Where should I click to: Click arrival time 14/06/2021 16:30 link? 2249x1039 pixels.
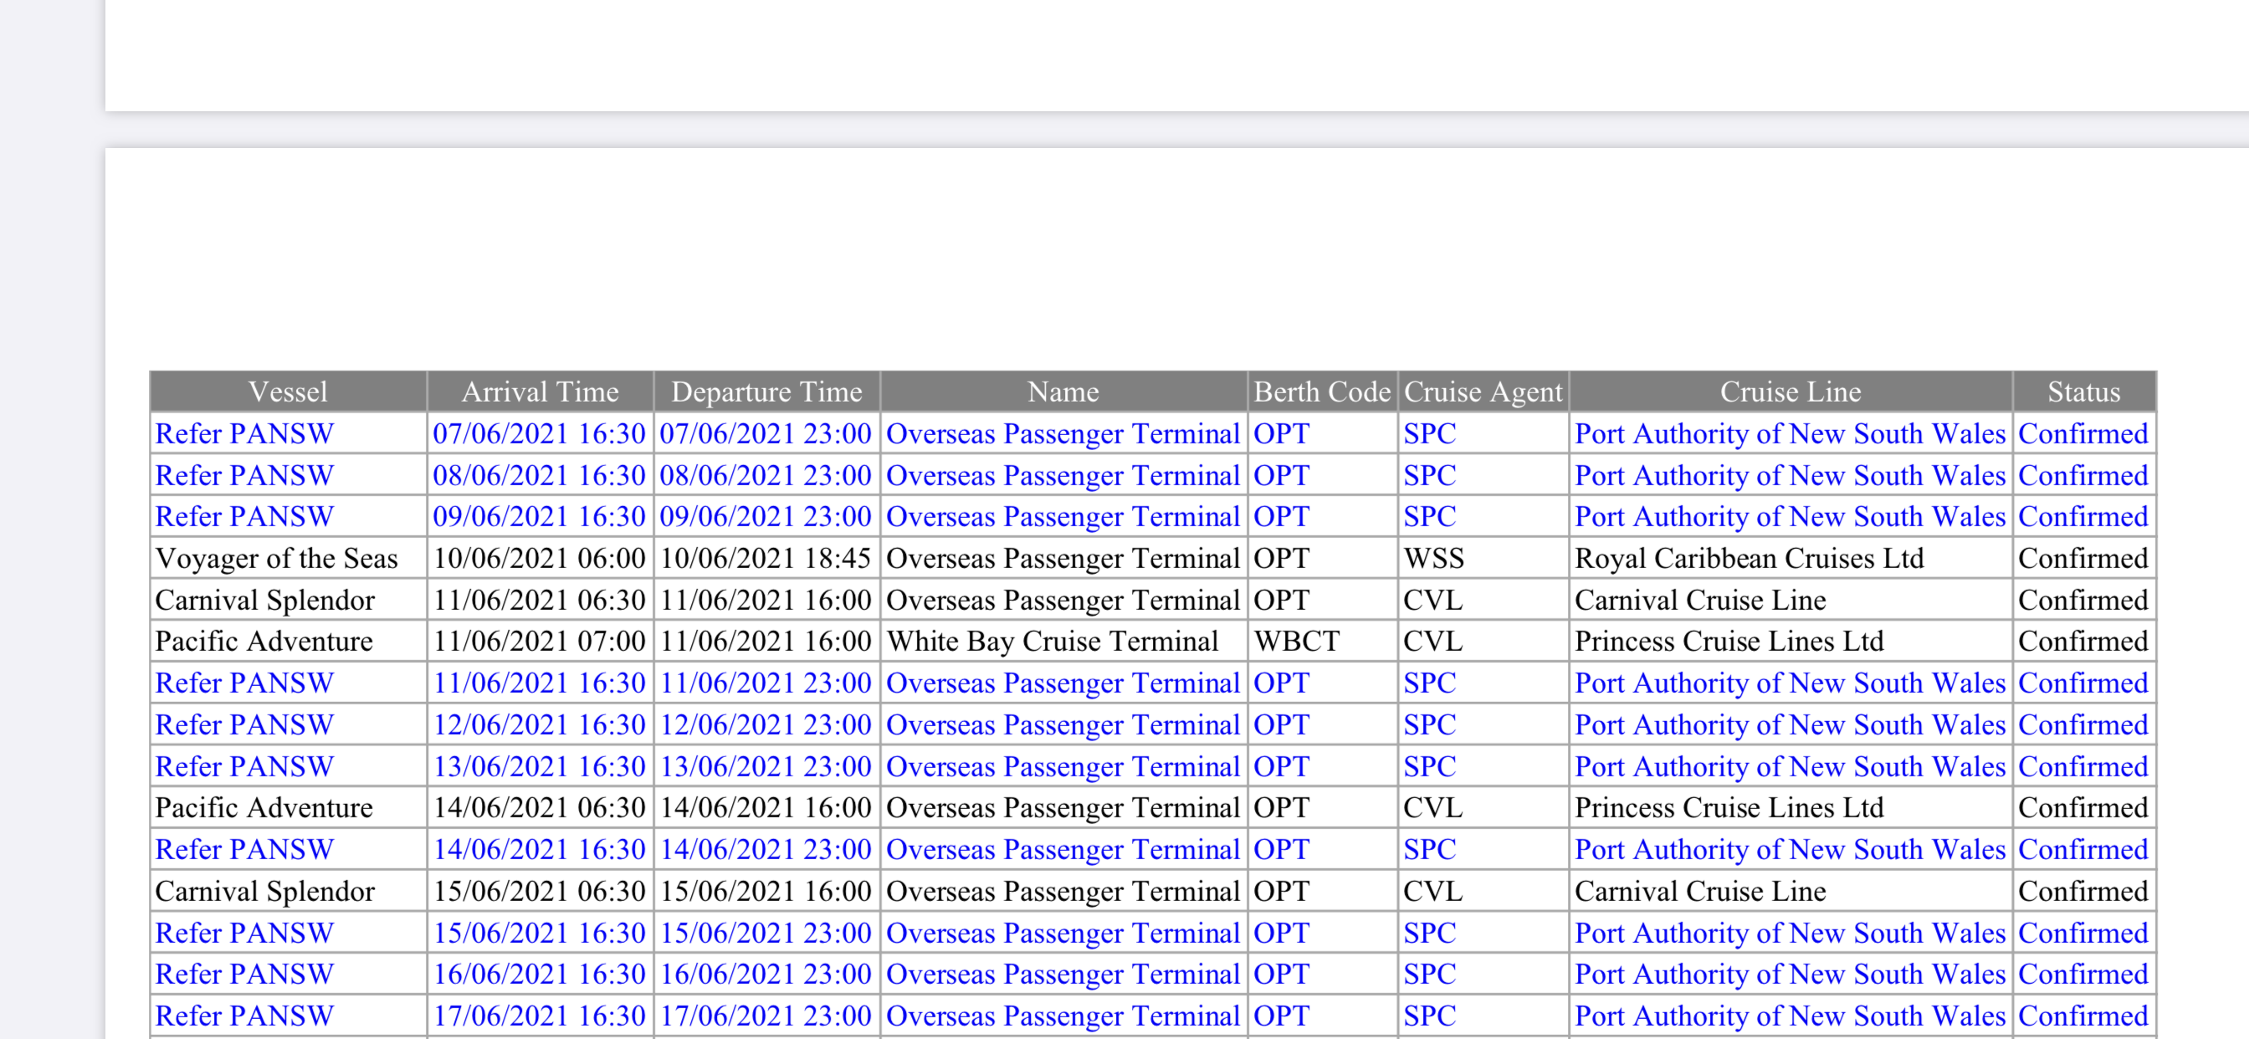(540, 851)
